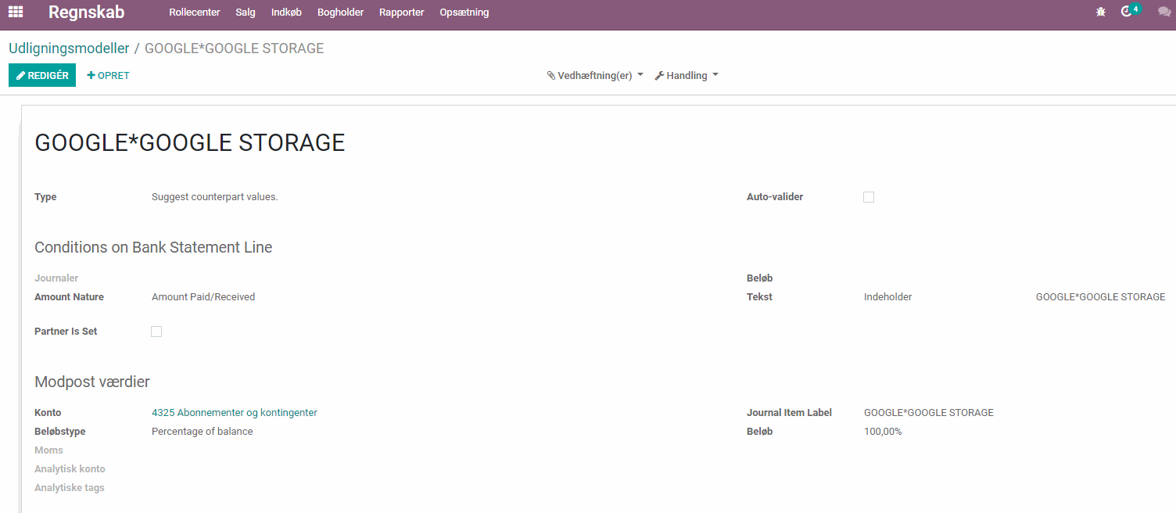Click the Moms field label
1176x513 pixels.
pyautogui.click(x=48, y=450)
